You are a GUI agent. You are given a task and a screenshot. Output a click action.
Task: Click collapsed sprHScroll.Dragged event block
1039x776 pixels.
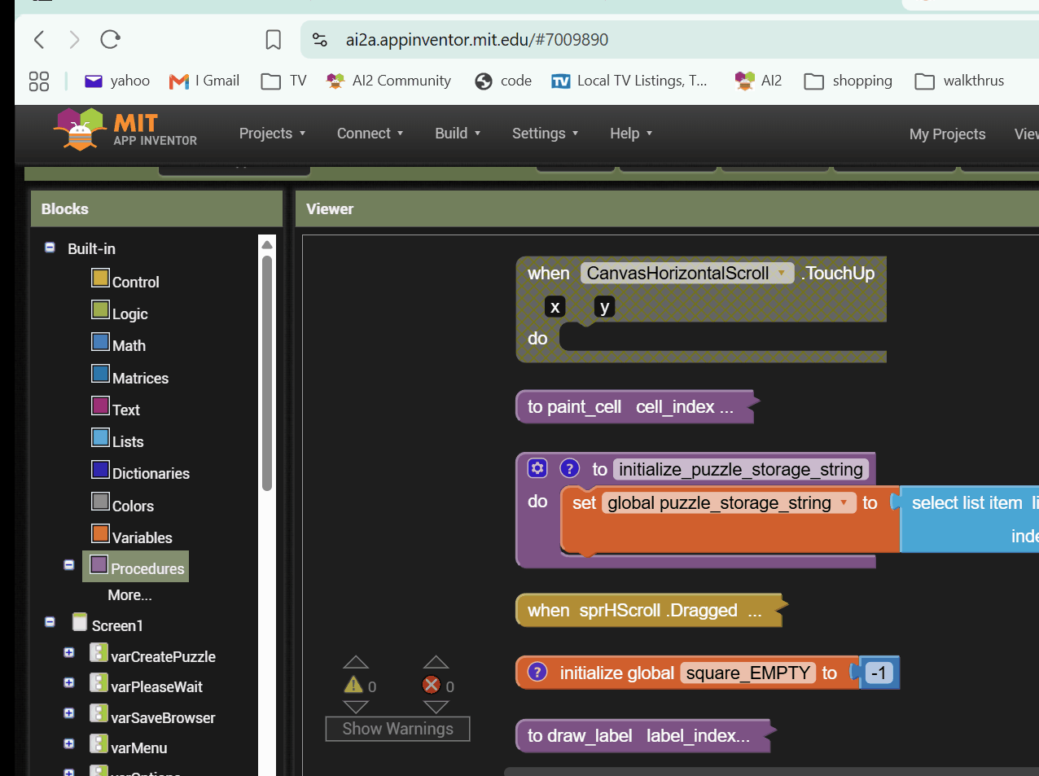pos(651,610)
